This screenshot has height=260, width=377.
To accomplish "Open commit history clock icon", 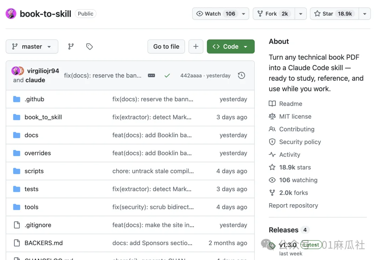I will [x=242, y=75].
